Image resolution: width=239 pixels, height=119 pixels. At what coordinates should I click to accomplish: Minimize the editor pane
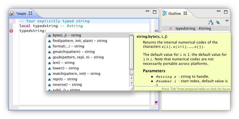147,11
